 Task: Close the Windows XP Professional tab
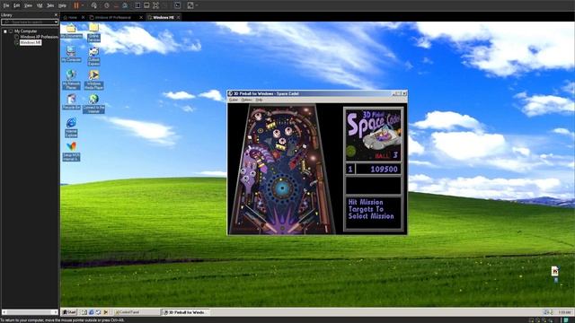pos(141,17)
